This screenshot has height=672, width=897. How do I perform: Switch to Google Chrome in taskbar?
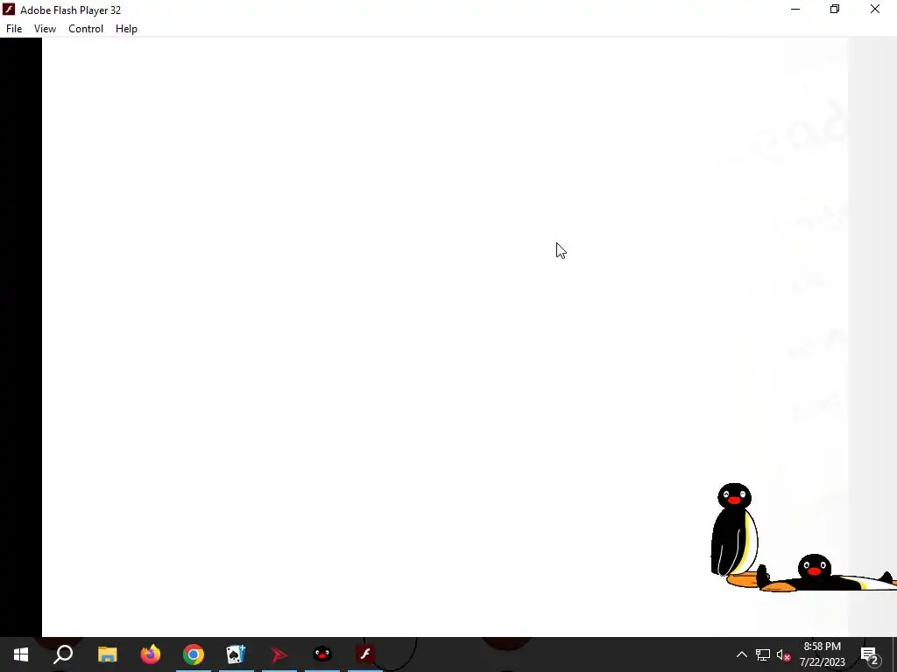pyautogui.click(x=194, y=654)
